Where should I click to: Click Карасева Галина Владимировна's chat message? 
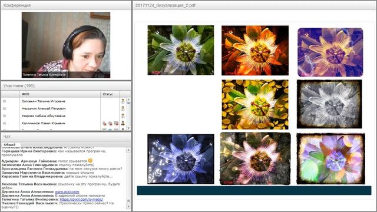(57, 177)
